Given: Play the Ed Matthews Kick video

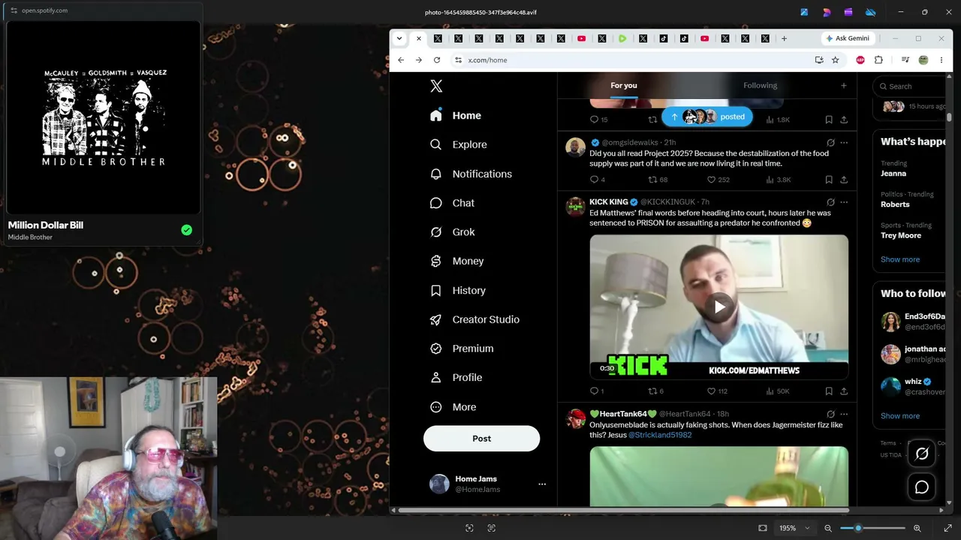Looking at the screenshot, I should click(x=719, y=307).
